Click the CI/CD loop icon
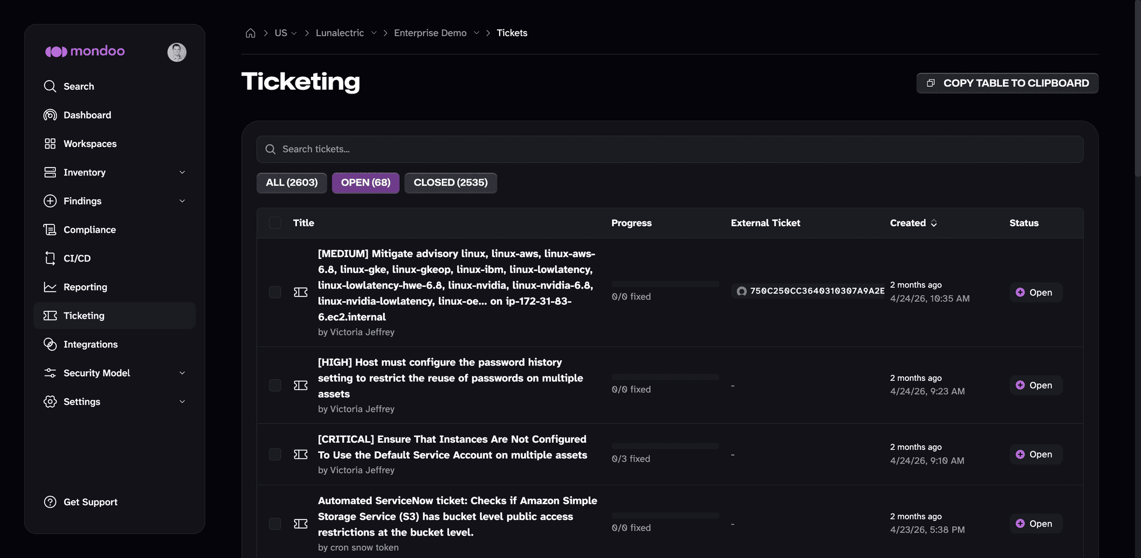 pos(50,258)
